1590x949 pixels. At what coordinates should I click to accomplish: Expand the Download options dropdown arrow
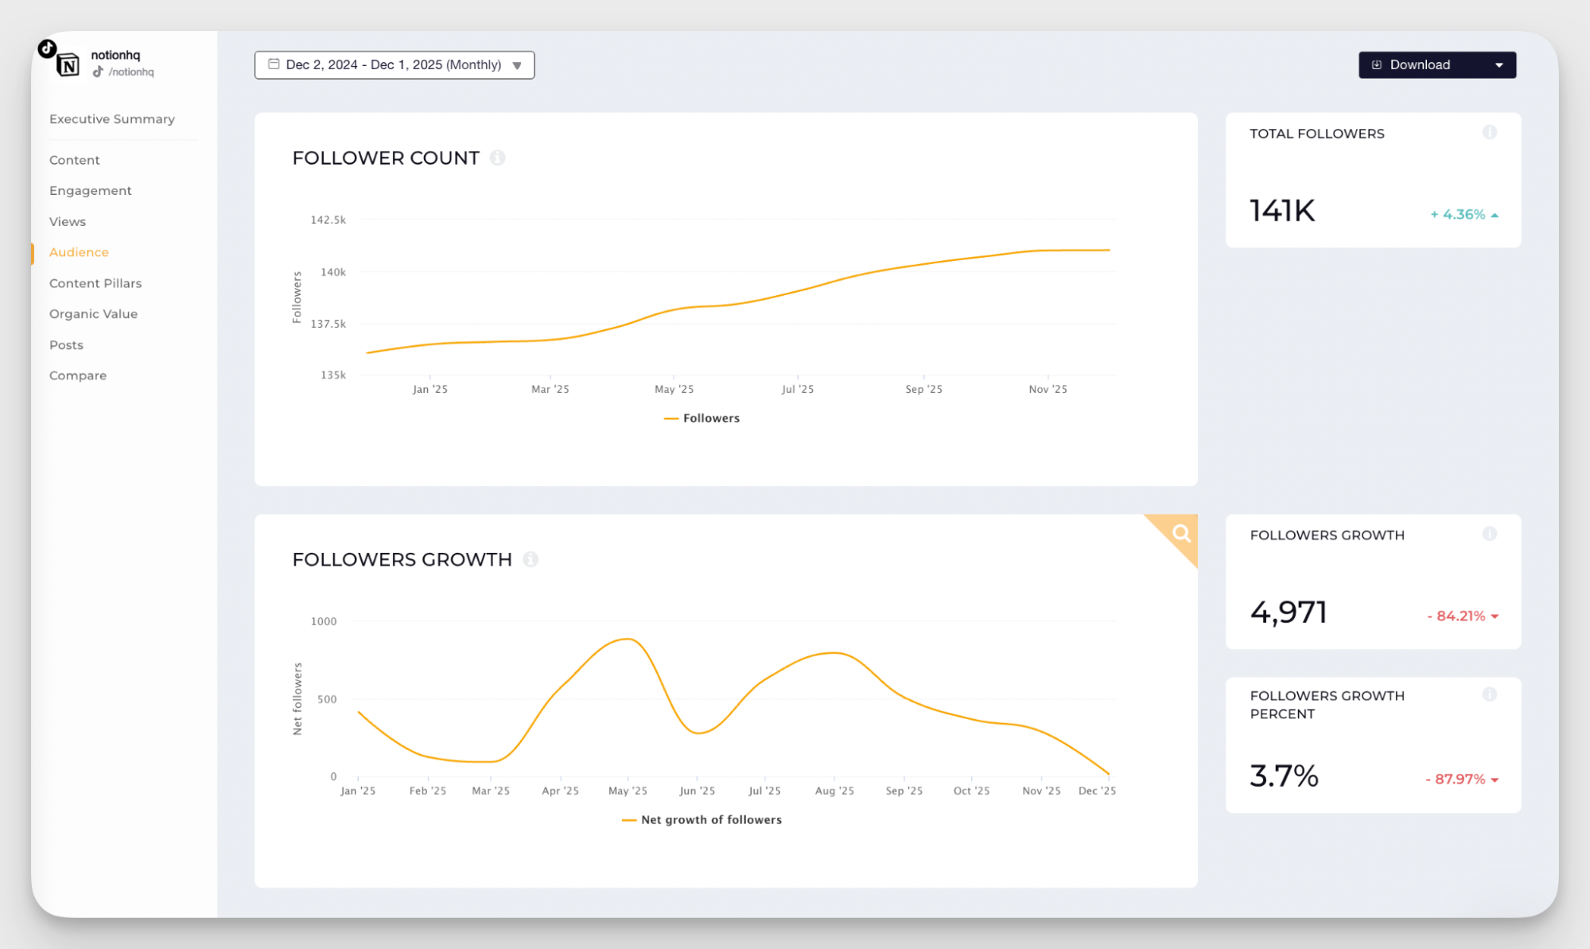(x=1499, y=64)
